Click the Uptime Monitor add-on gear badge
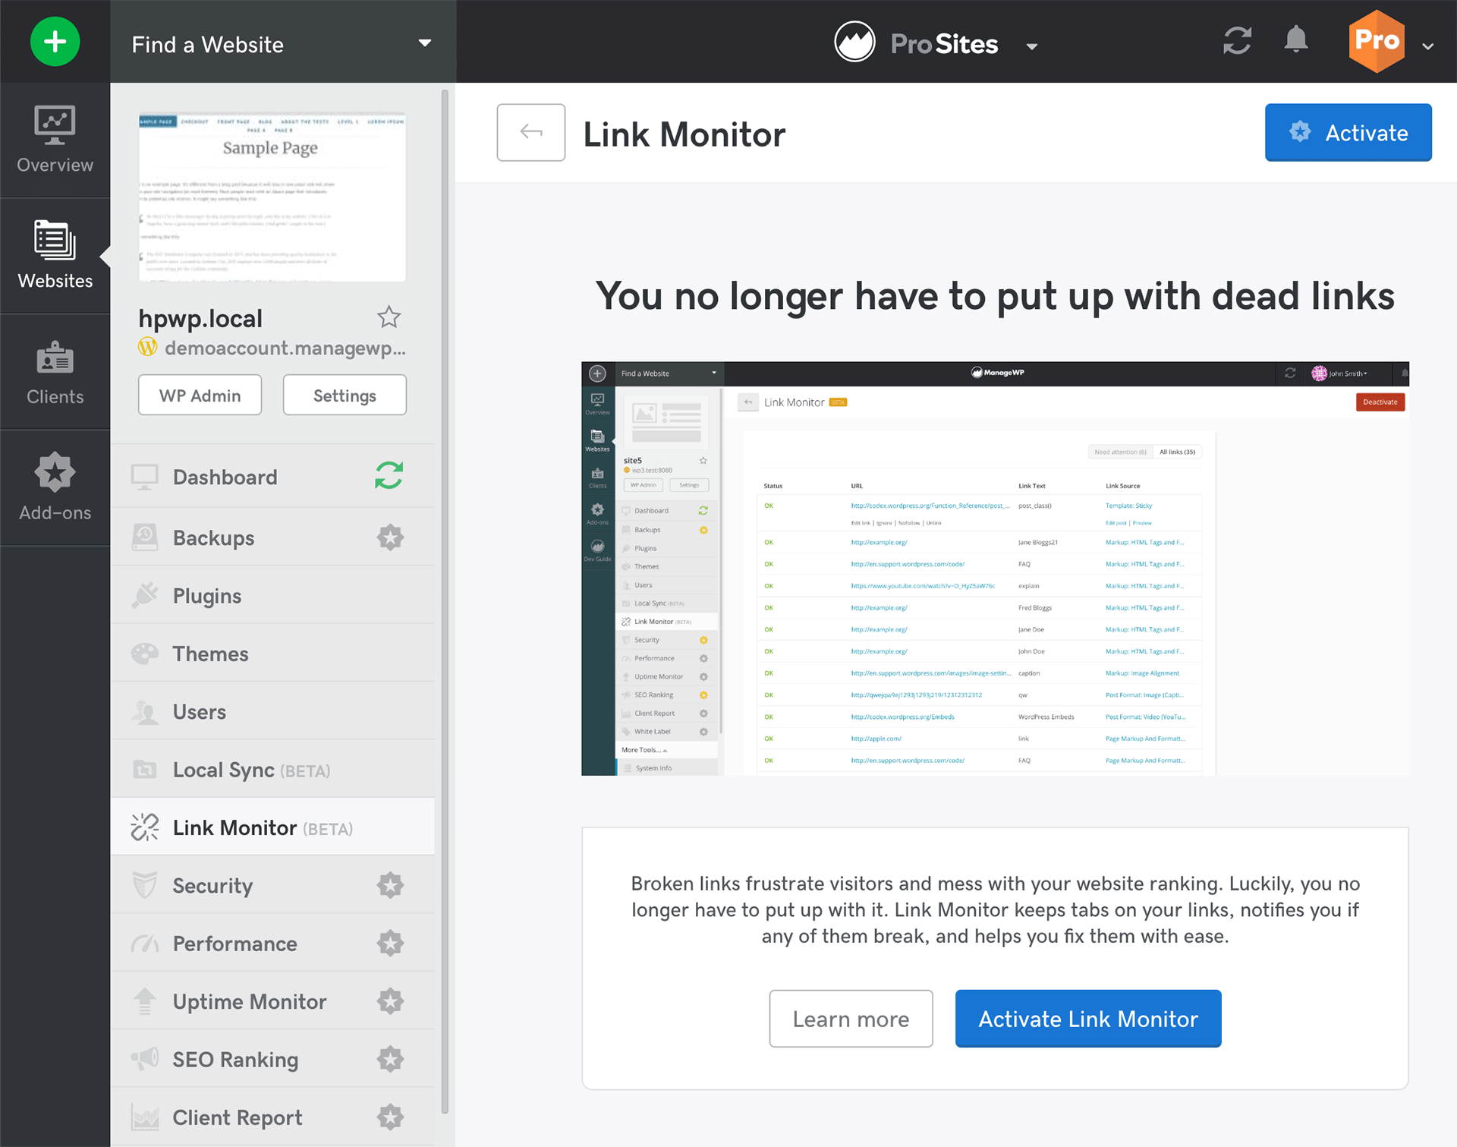The width and height of the screenshot is (1457, 1147). coord(390,1001)
